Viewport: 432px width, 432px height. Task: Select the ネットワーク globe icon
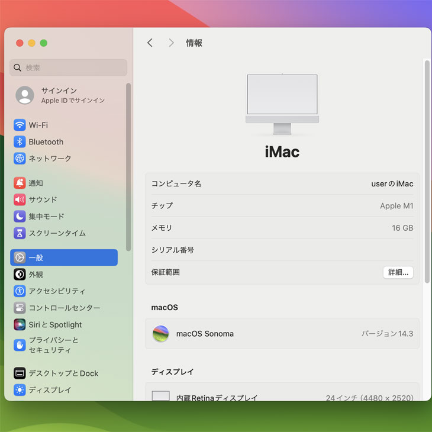20,159
